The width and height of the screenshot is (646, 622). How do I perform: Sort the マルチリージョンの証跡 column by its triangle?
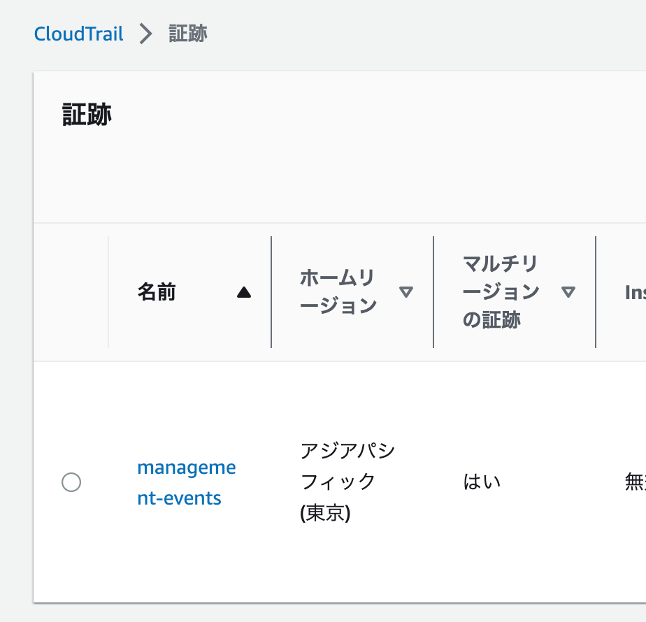click(x=568, y=292)
